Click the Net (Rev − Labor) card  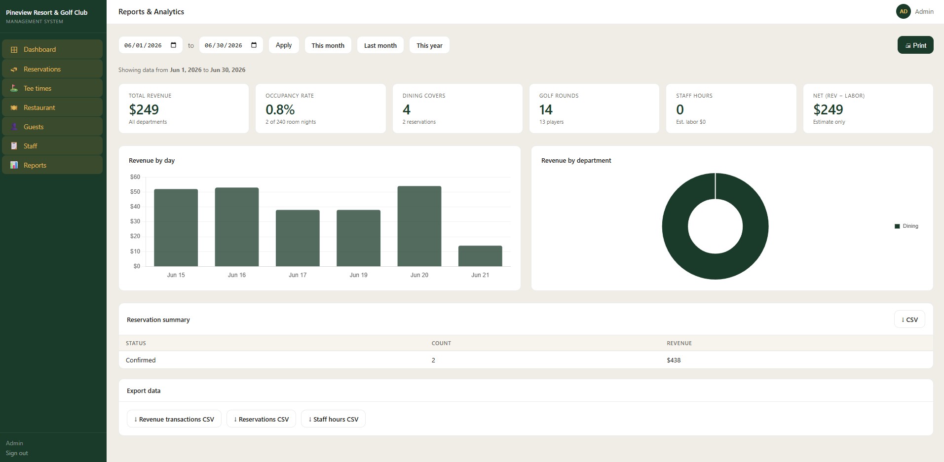[868, 108]
